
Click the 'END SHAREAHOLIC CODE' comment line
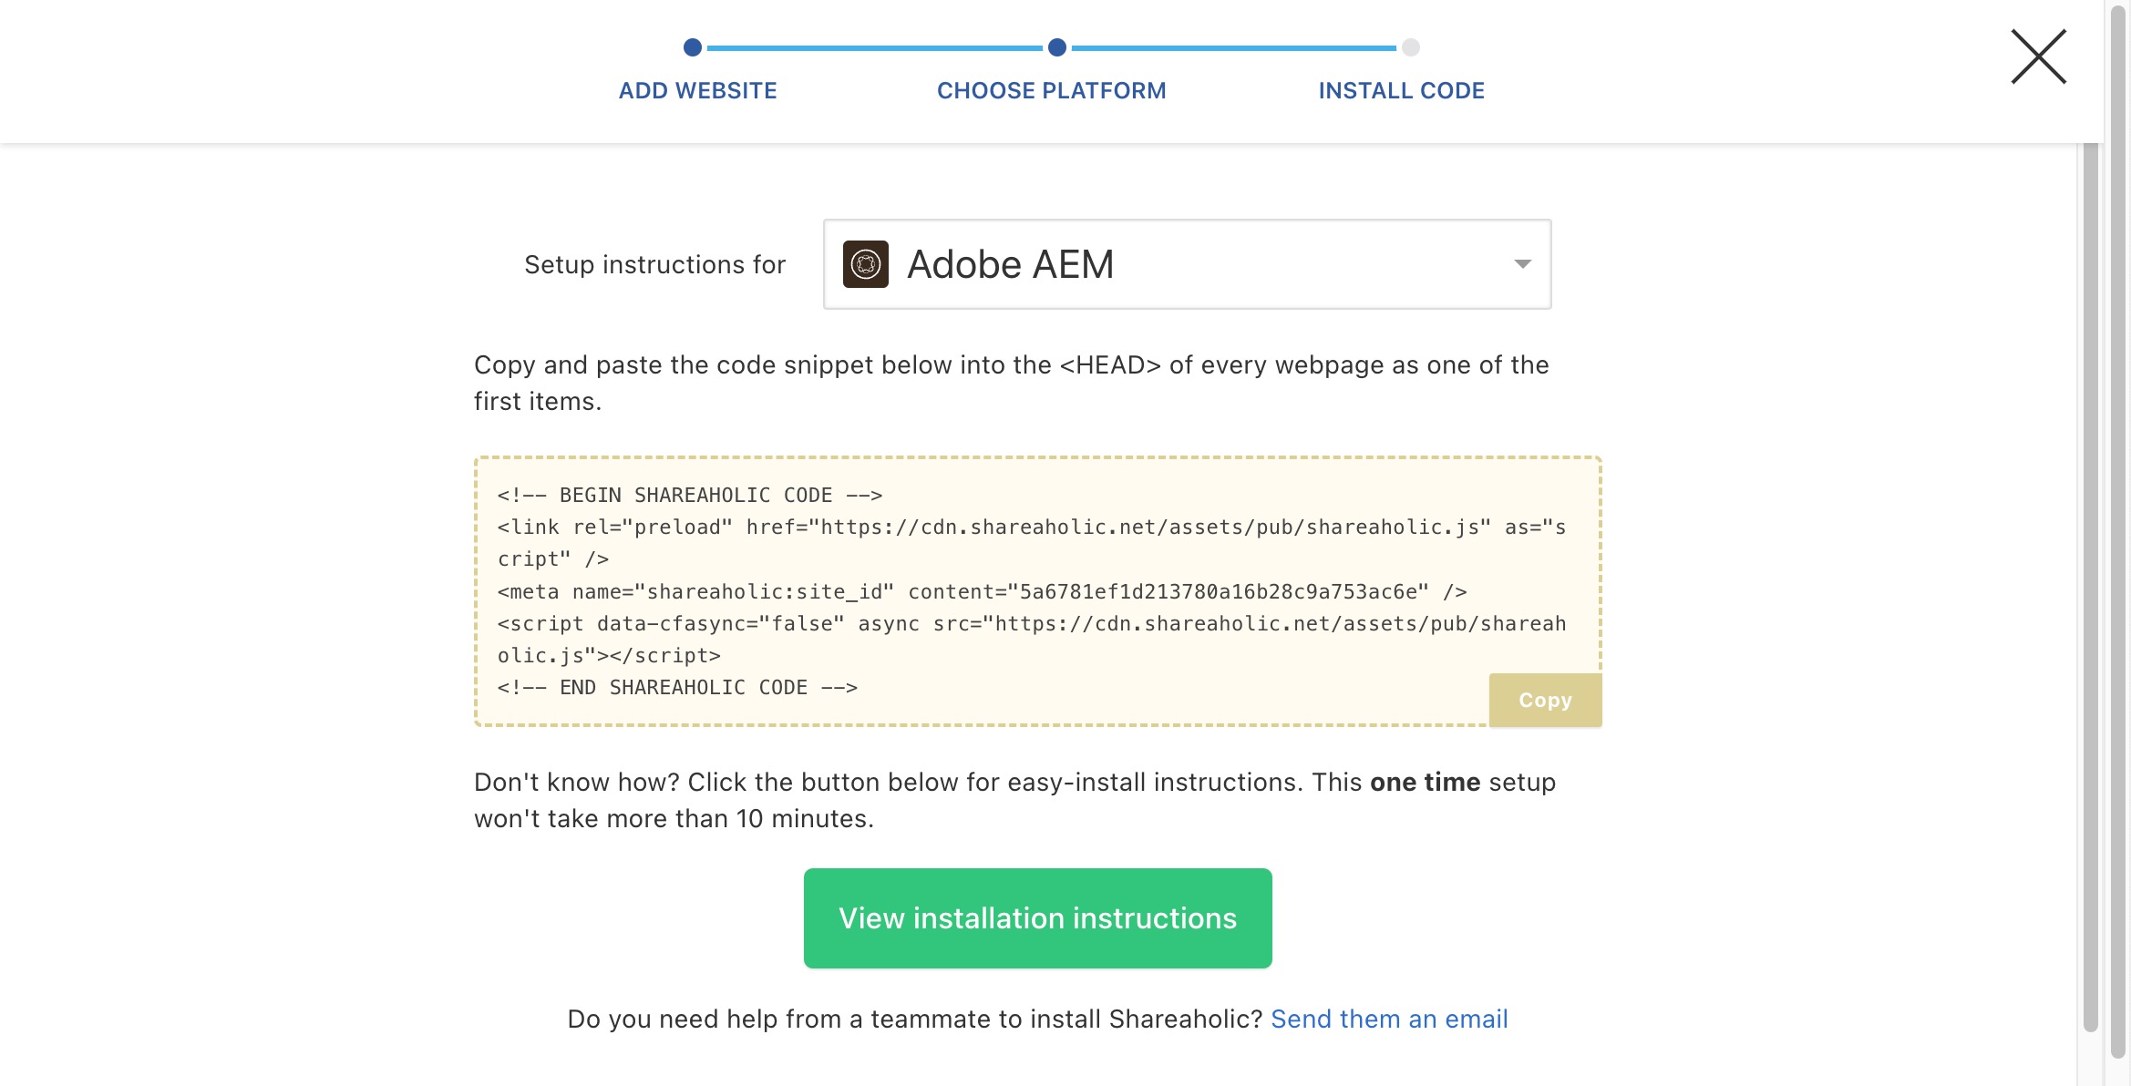(677, 688)
